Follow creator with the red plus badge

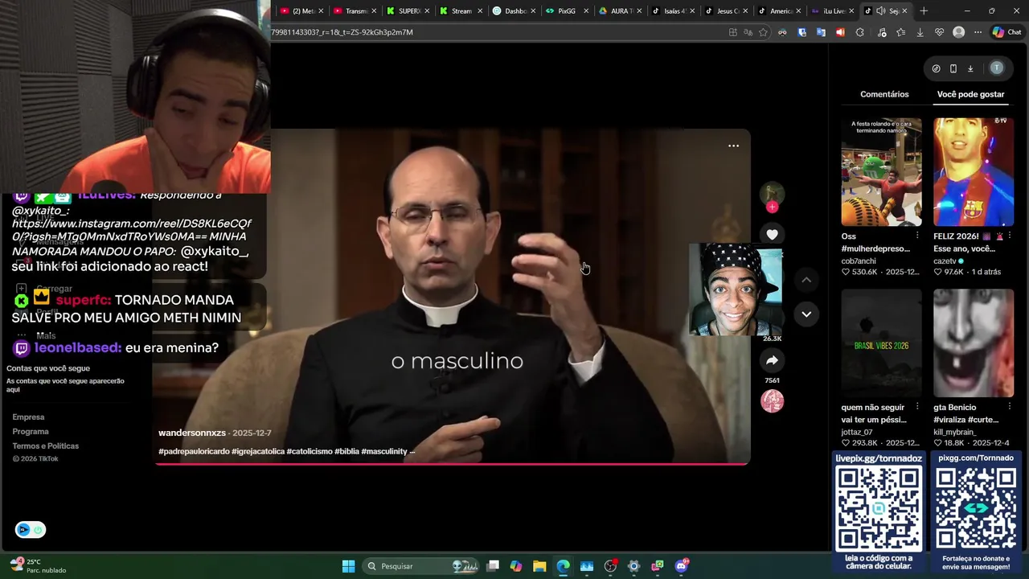point(772,207)
